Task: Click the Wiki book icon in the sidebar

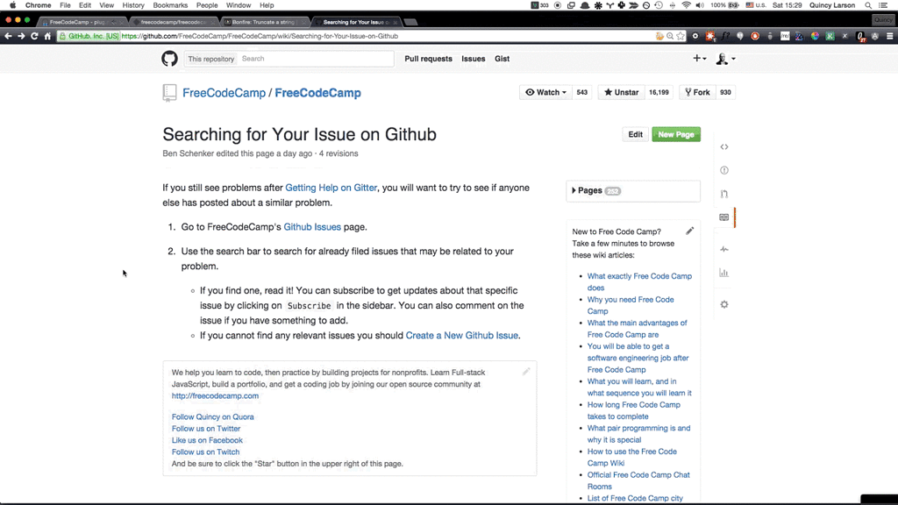Action: [724, 217]
